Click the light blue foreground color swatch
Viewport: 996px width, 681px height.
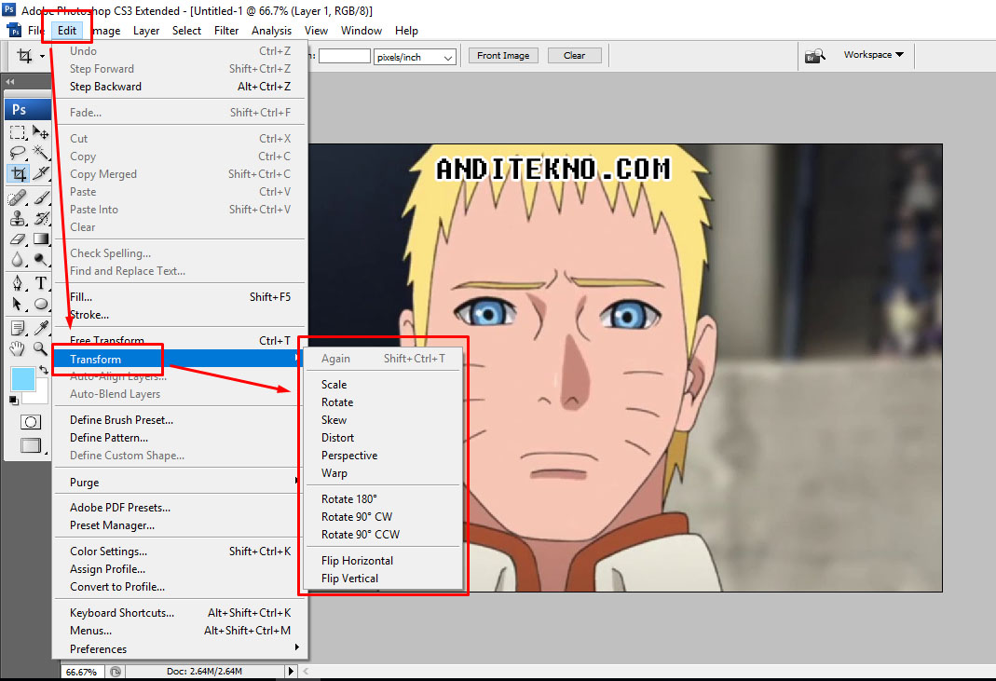tap(22, 379)
